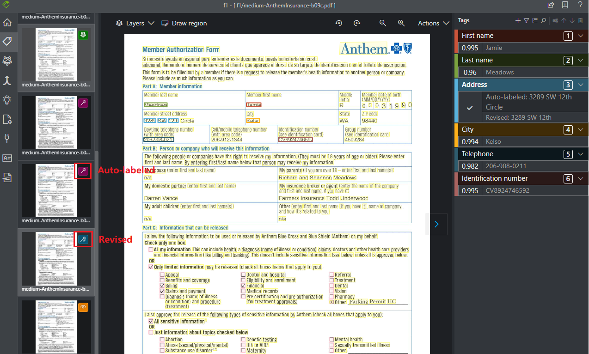The width and height of the screenshot is (589, 354).
Task: Rotate document counterclockwise
Action: pyautogui.click(x=338, y=23)
